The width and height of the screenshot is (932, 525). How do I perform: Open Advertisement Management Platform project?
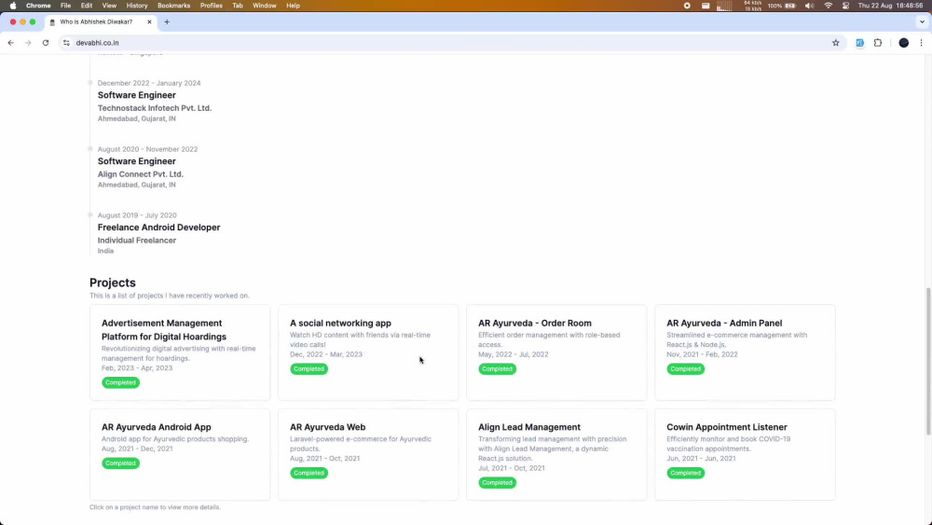tap(164, 329)
